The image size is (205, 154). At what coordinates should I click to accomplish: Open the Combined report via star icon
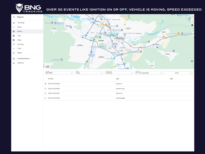(x=14, y=23)
